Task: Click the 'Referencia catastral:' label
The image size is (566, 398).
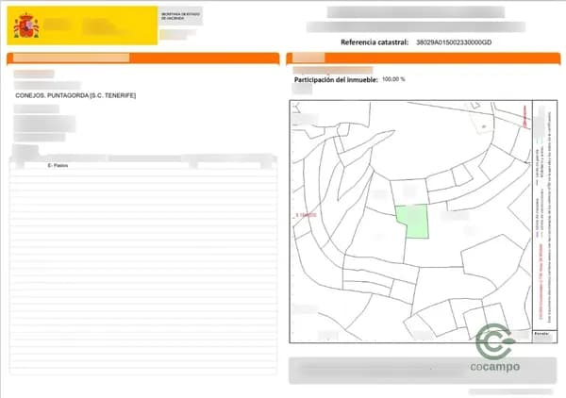Action: [x=375, y=42]
